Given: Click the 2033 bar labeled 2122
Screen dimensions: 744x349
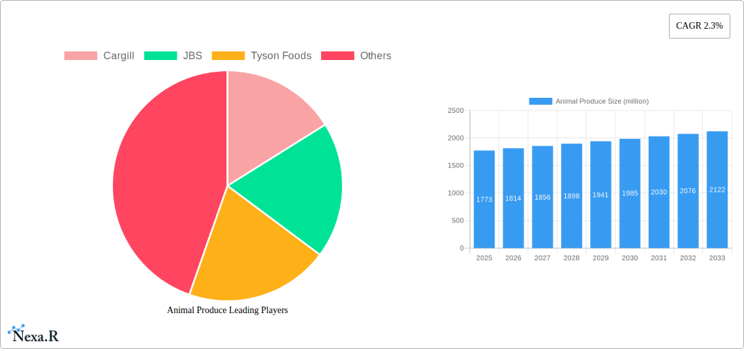Looking at the screenshot, I should point(717,190).
